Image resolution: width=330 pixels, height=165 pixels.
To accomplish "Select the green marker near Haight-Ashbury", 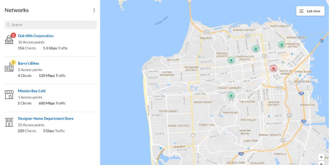I will [231, 96].
